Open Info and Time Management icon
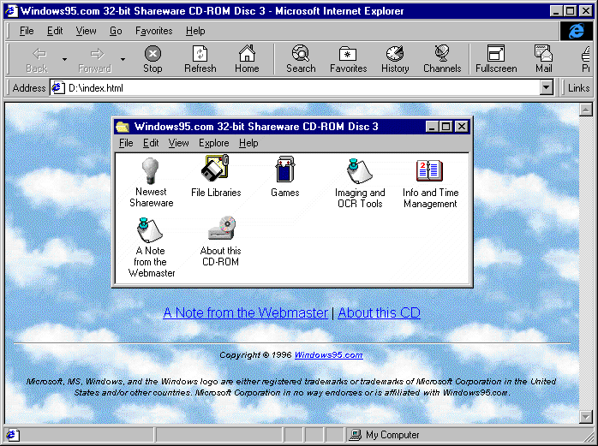Viewport: 598px width, 446px height. [x=429, y=170]
